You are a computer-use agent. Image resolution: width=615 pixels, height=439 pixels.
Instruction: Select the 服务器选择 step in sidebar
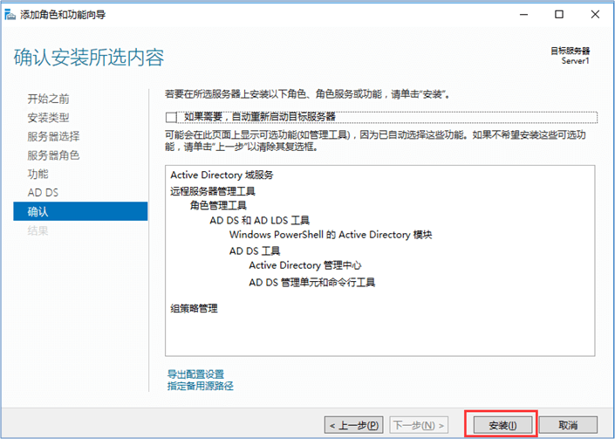click(x=53, y=136)
